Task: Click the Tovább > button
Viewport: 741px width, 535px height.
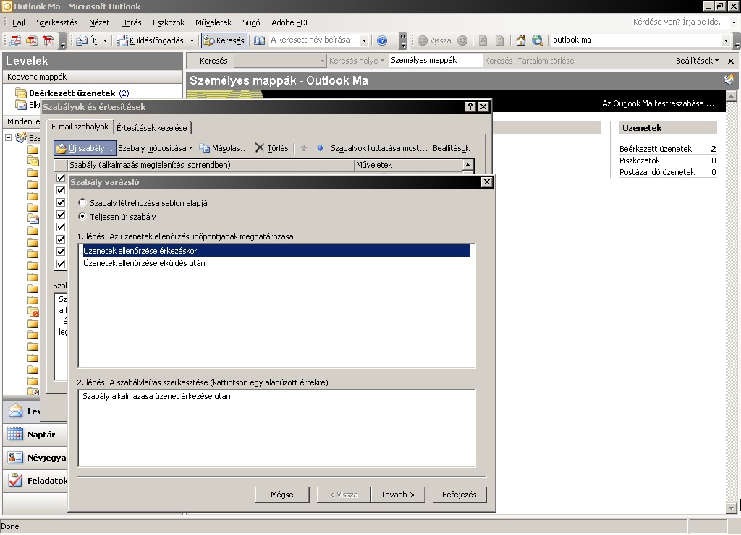Action: pos(397,495)
